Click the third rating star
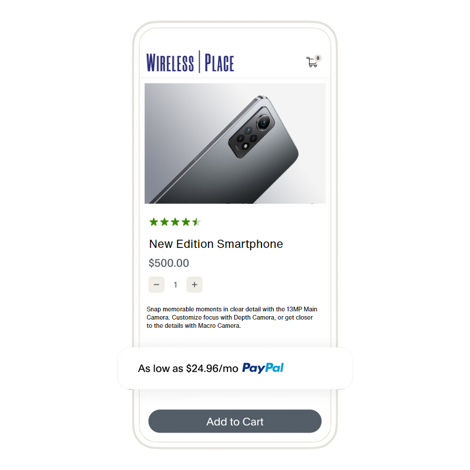The width and height of the screenshot is (470, 470). click(175, 222)
